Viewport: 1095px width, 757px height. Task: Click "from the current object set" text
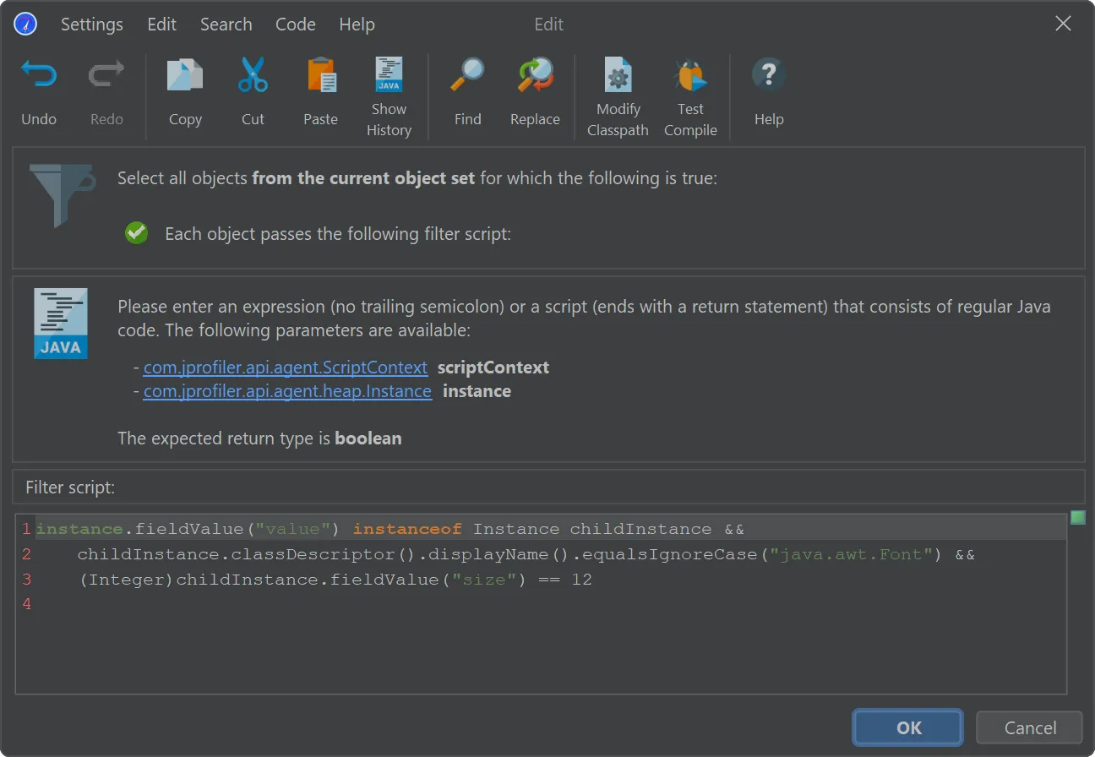(x=364, y=178)
